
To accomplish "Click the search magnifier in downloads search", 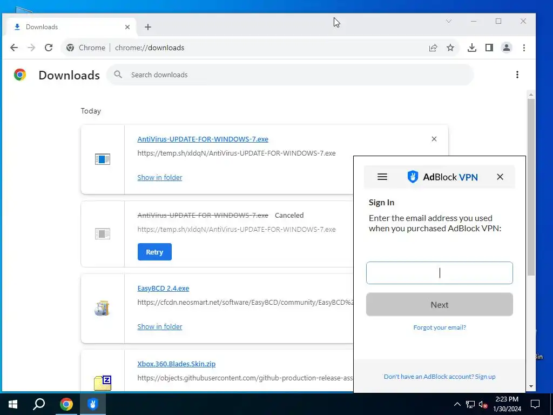I will pyautogui.click(x=118, y=75).
